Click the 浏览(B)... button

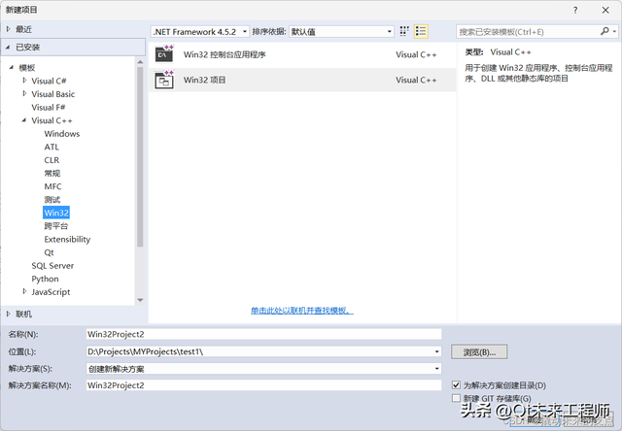click(479, 351)
